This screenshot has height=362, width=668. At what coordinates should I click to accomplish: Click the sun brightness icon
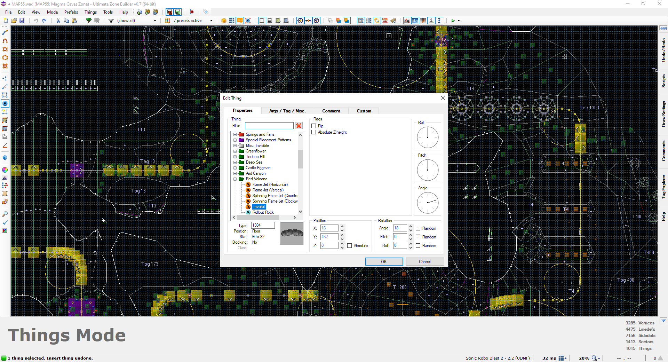224,21
